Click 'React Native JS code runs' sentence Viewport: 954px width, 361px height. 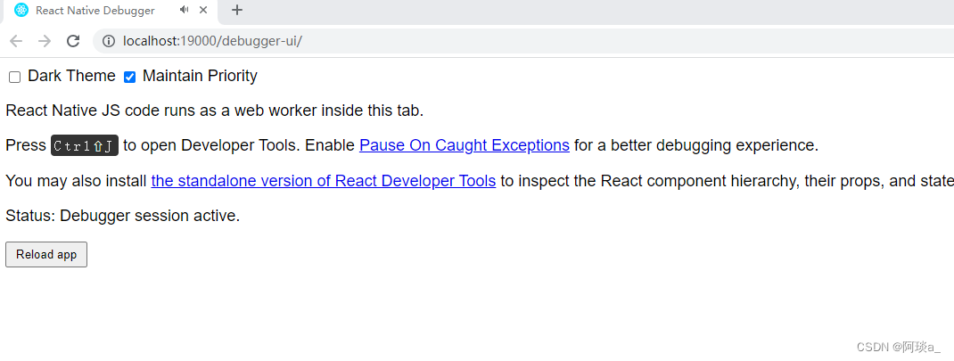pyautogui.click(x=214, y=111)
